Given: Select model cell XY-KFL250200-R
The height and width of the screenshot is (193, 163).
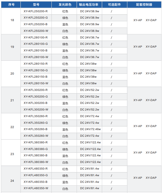Looking at the screenshot, I should click(x=36, y=11).
